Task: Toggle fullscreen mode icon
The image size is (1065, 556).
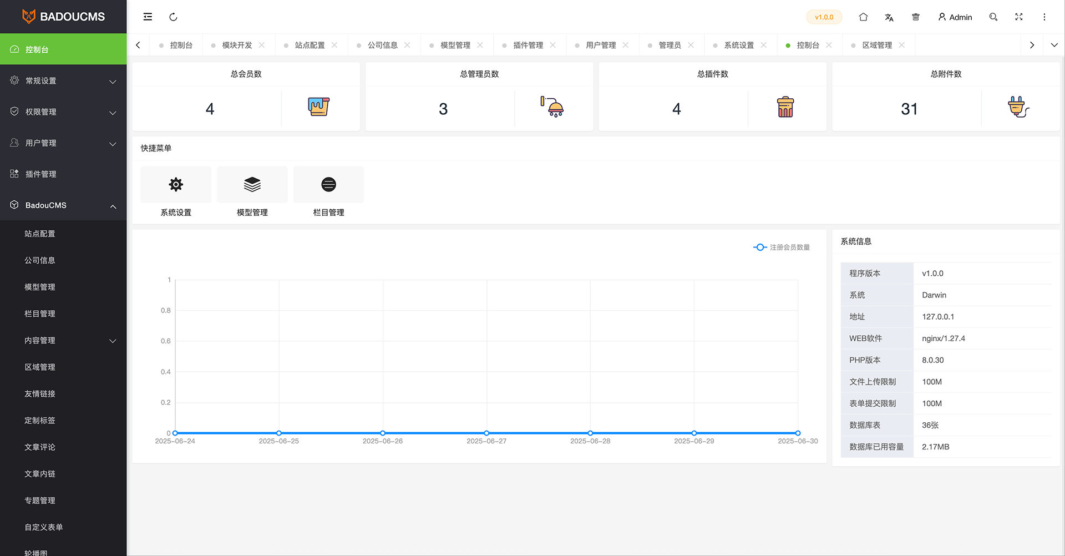Action: point(1019,17)
